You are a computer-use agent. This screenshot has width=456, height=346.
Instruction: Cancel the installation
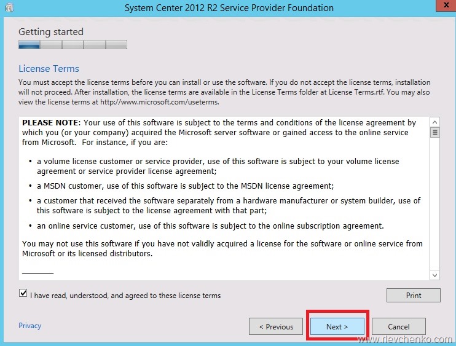398,326
